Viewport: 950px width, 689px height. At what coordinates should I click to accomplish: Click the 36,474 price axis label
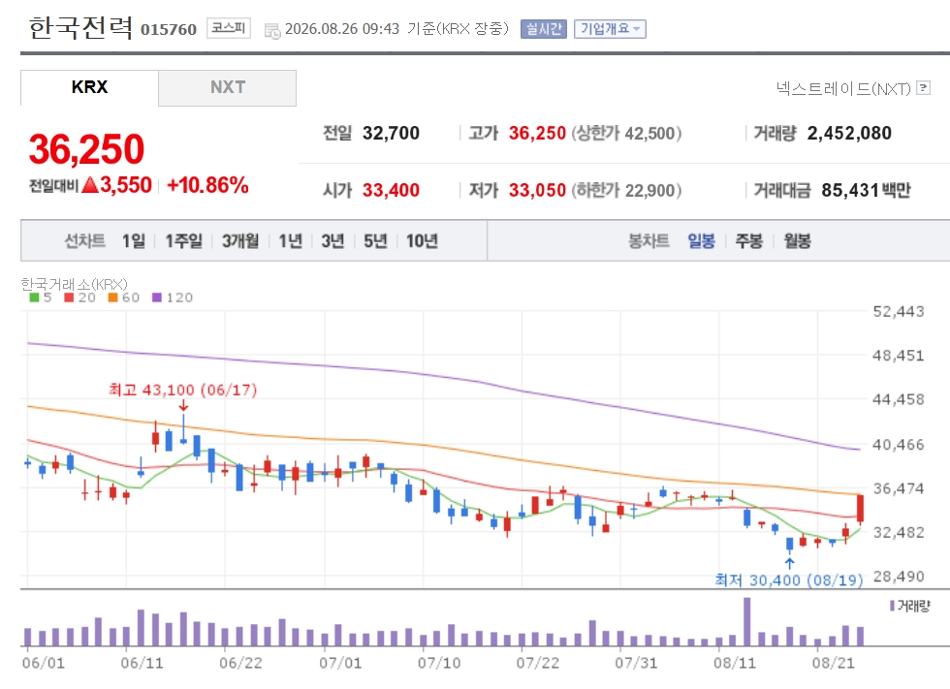tap(899, 488)
